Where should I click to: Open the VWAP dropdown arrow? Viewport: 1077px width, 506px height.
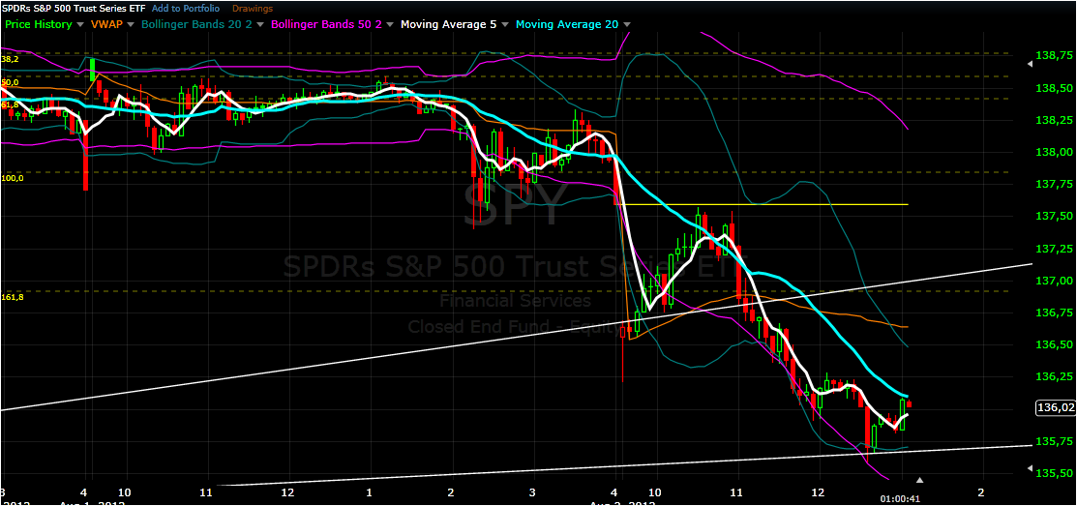(131, 25)
